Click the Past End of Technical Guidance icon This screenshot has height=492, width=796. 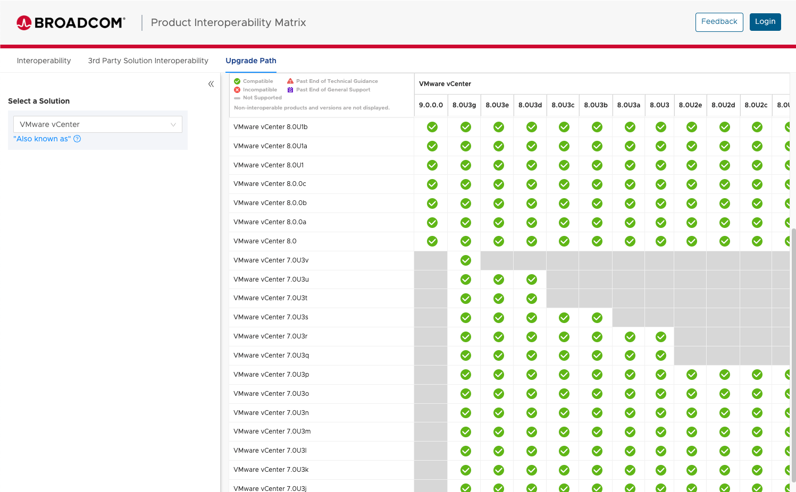(x=290, y=81)
